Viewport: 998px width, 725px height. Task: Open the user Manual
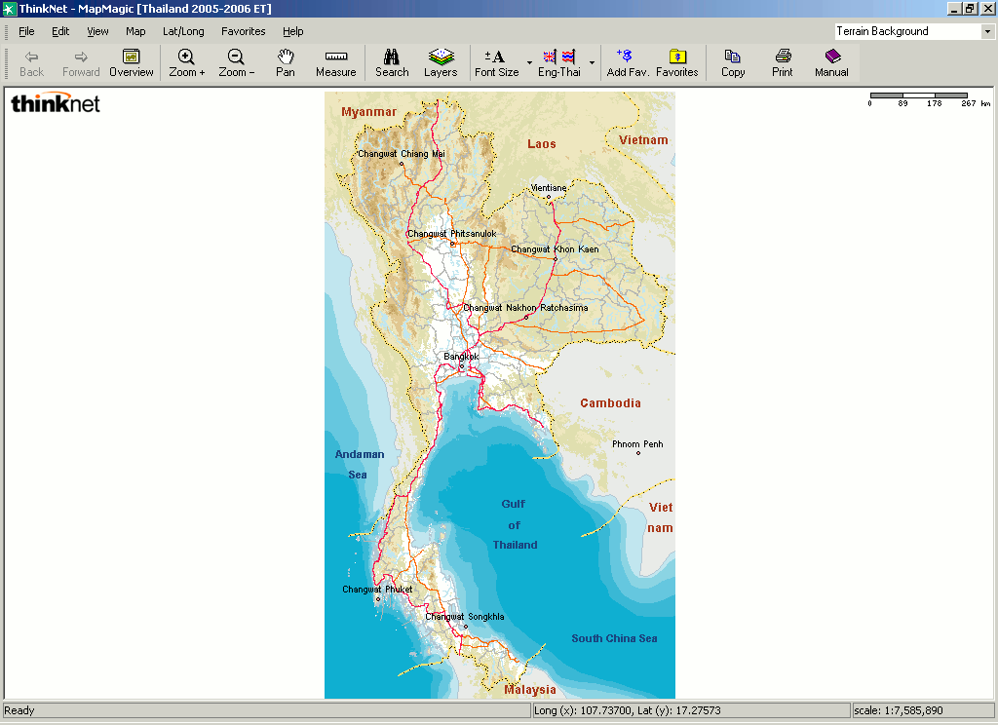831,62
